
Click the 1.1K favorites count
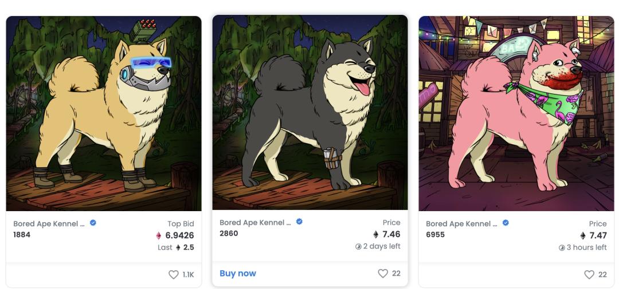[188, 275]
